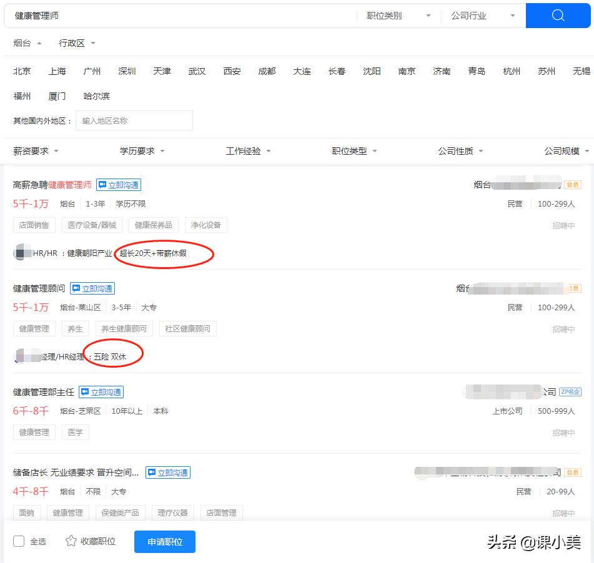Click the 输入地区名称 input field

(x=134, y=120)
